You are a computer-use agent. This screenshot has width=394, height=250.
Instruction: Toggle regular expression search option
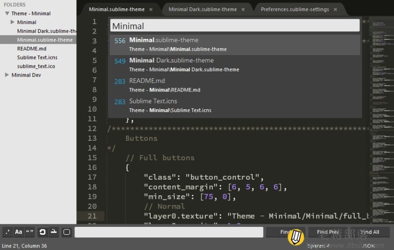(x=7, y=232)
